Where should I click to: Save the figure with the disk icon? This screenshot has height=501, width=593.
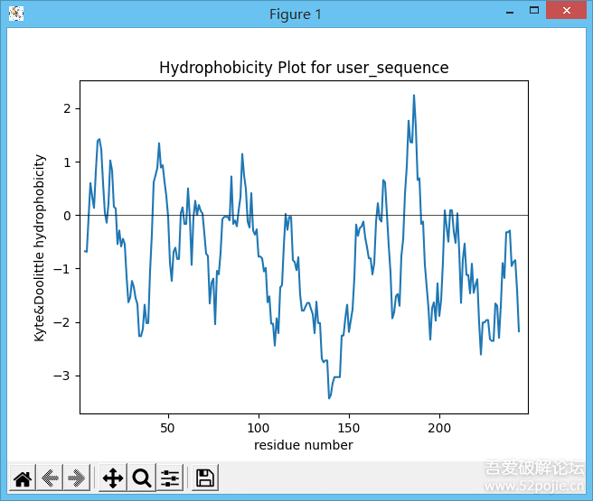pyautogui.click(x=205, y=478)
